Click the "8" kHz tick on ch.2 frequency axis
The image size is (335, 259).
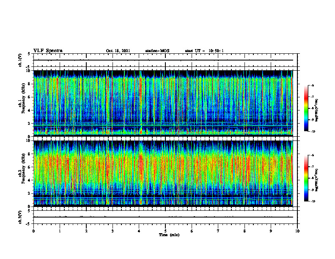pyautogui.click(x=30, y=154)
